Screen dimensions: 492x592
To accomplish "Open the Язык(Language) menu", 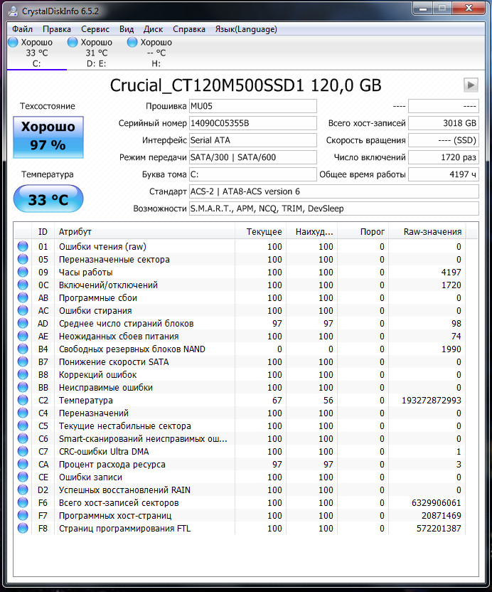I will click(246, 29).
